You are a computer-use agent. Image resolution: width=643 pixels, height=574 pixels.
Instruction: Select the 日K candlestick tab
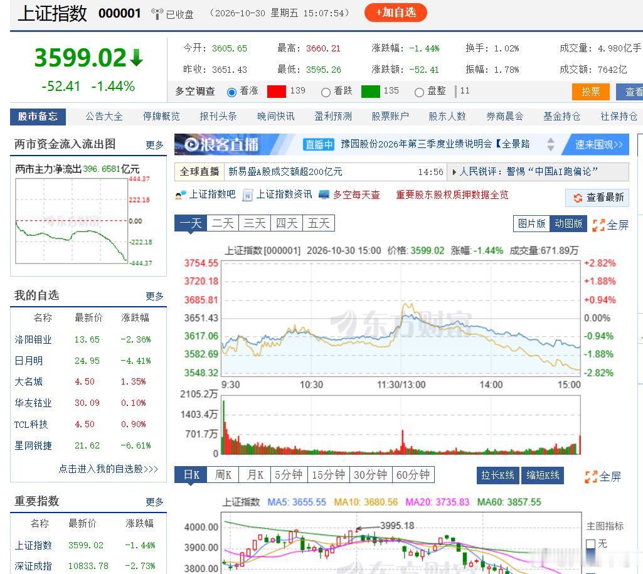tap(191, 475)
